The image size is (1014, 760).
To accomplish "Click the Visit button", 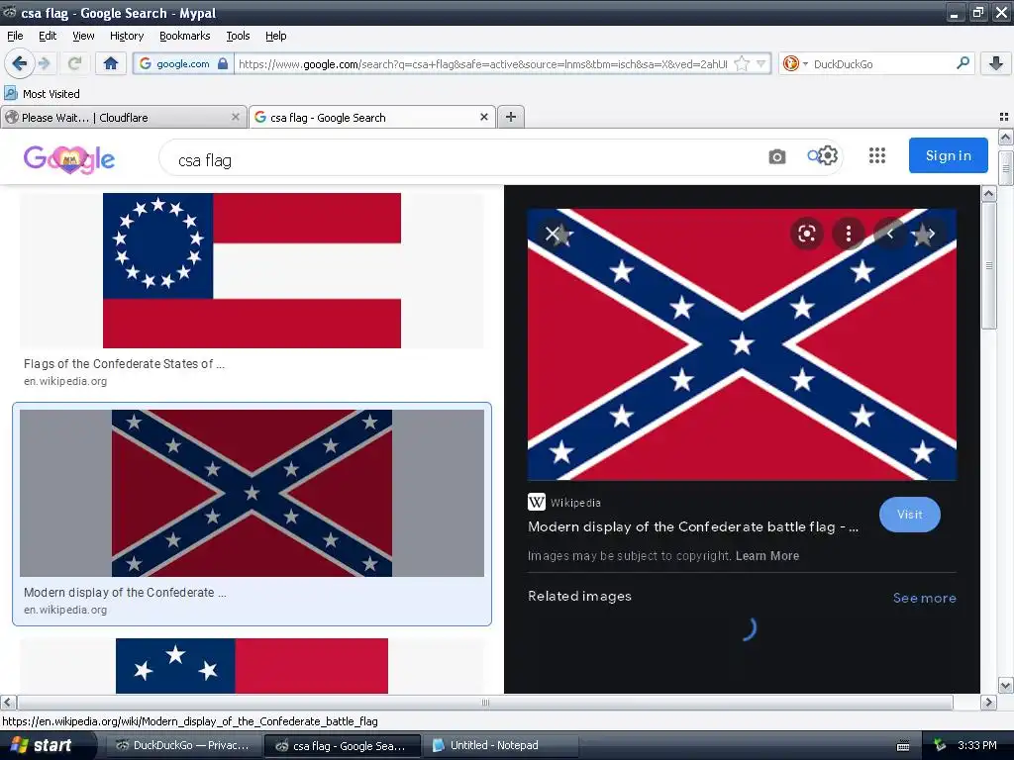I will [909, 515].
